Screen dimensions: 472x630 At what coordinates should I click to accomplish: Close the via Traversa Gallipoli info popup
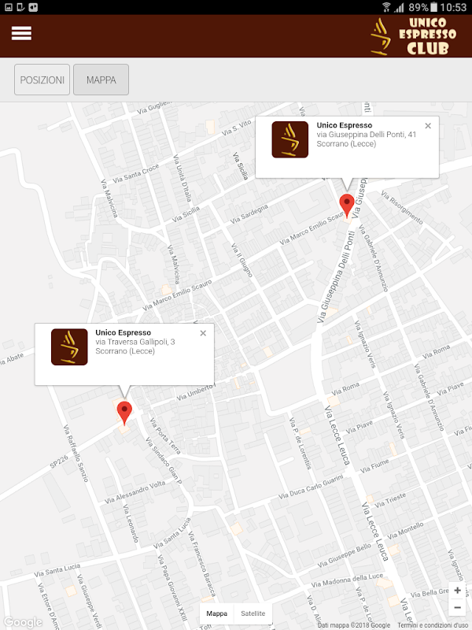[x=203, y=333]
